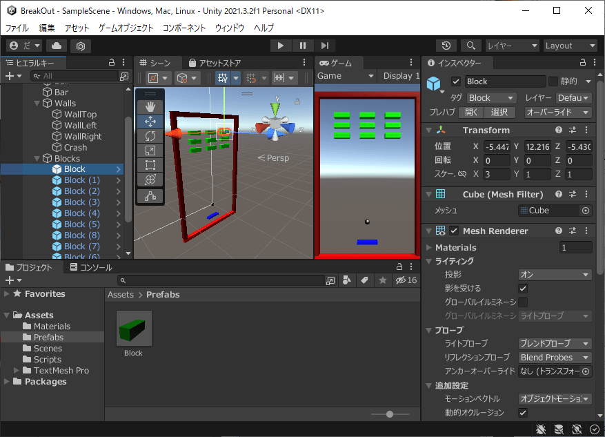The width and height of the screenshot is (605, 437).
Task: Click the Pause button in the toolbar
Action: point(302,46)
